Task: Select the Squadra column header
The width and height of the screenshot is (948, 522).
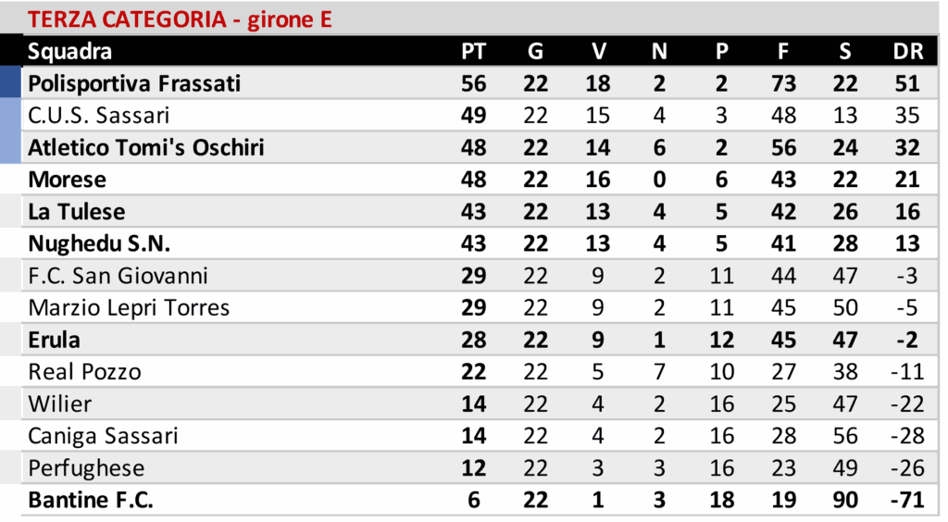Action: 70,52
